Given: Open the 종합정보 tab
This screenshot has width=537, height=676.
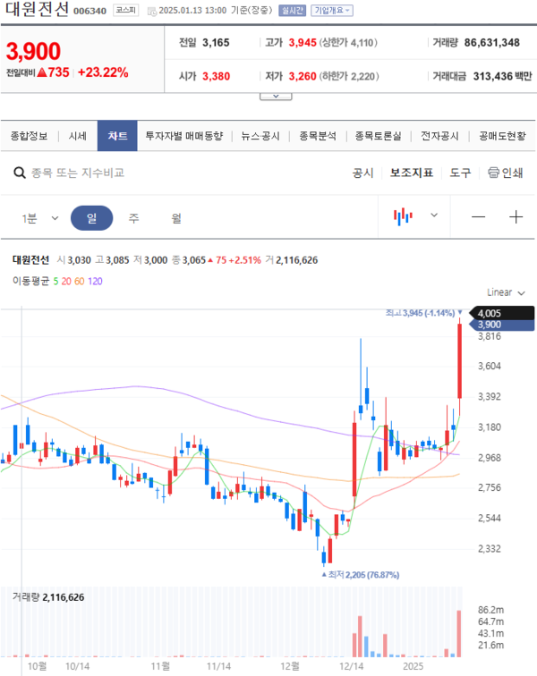Looking at the screenshot, I should click(29, 136).
